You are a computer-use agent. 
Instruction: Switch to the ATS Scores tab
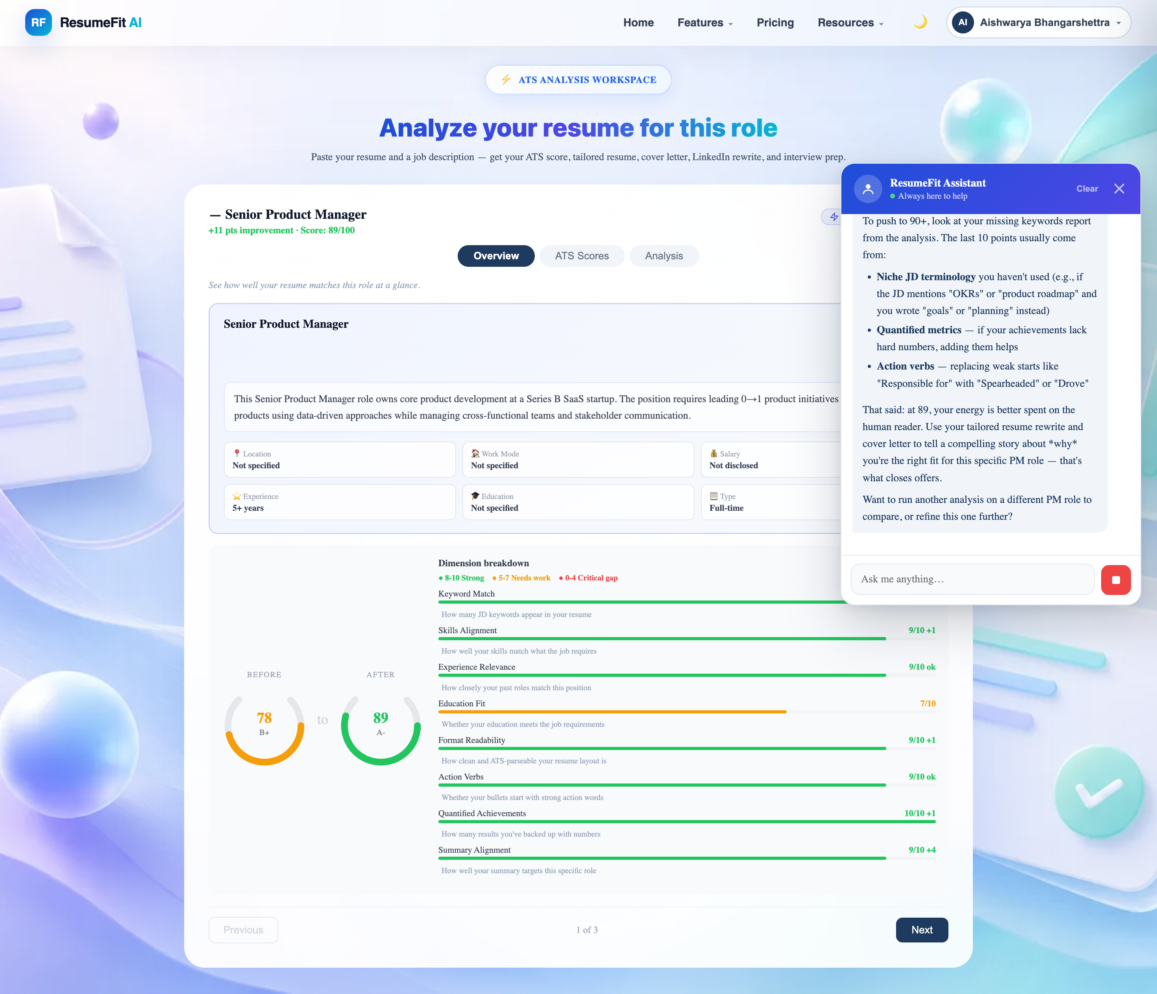pos(582,256)
